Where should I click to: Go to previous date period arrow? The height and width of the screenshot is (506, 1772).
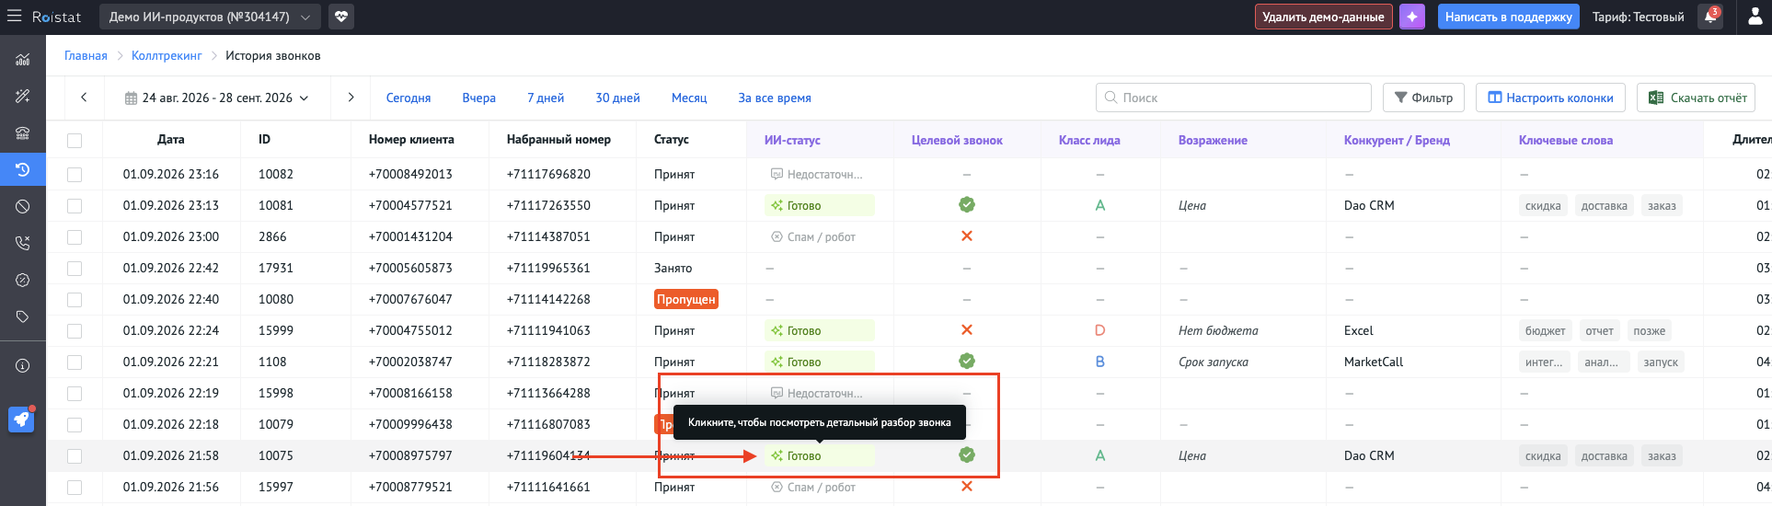click(x=84, y=98)
